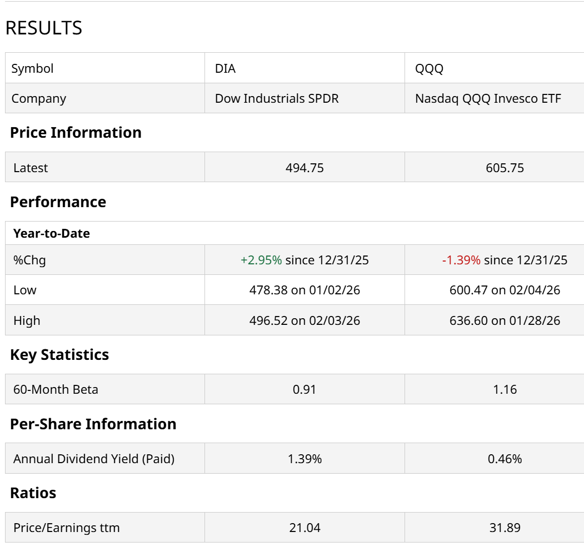This screenshot has width=584, height=552.
Task: Click DIA dividend yield 1.39%
Action: [x=305, y=459]
